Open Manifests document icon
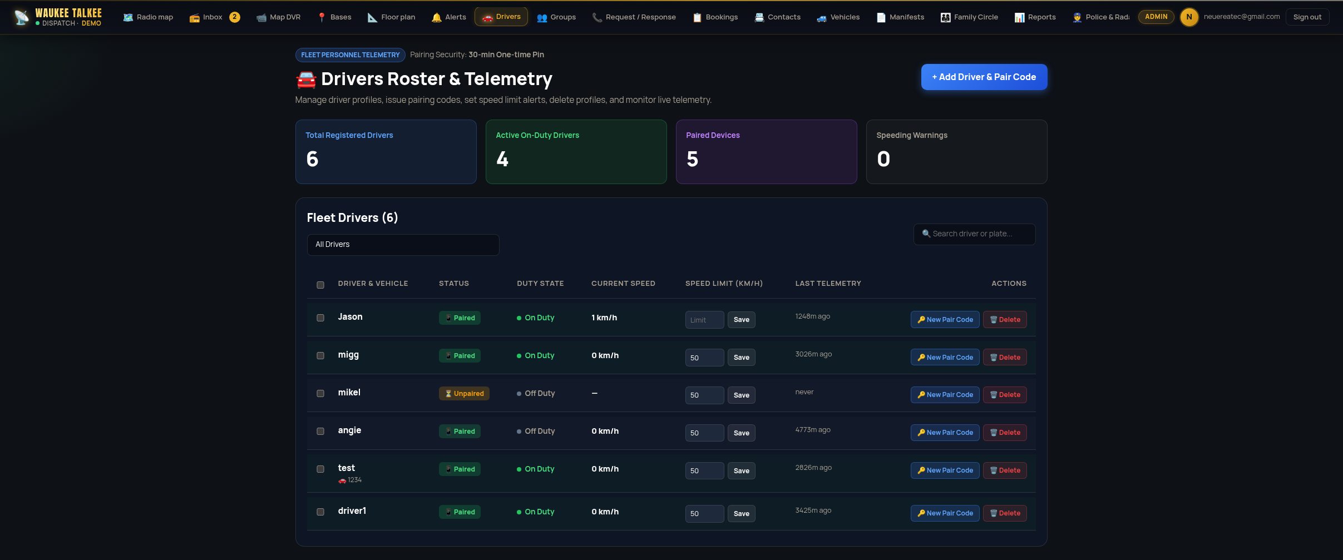 point(881,18)
